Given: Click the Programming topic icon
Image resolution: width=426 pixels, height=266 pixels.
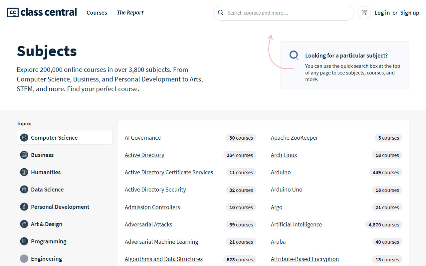Looking at the screenshot, I should 24,241.
